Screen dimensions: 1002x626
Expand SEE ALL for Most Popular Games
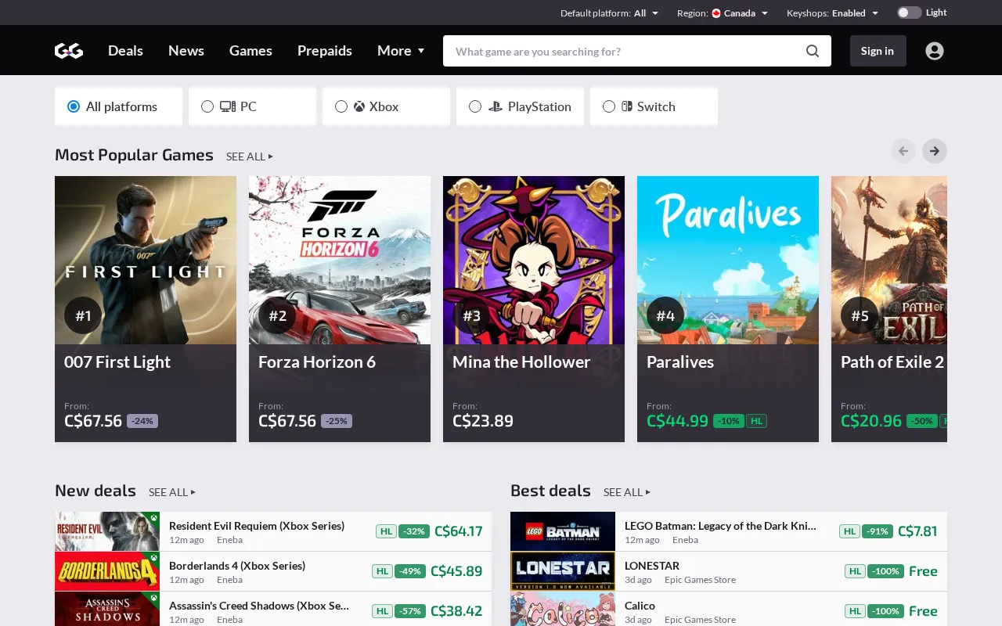(x=250, y=156)
